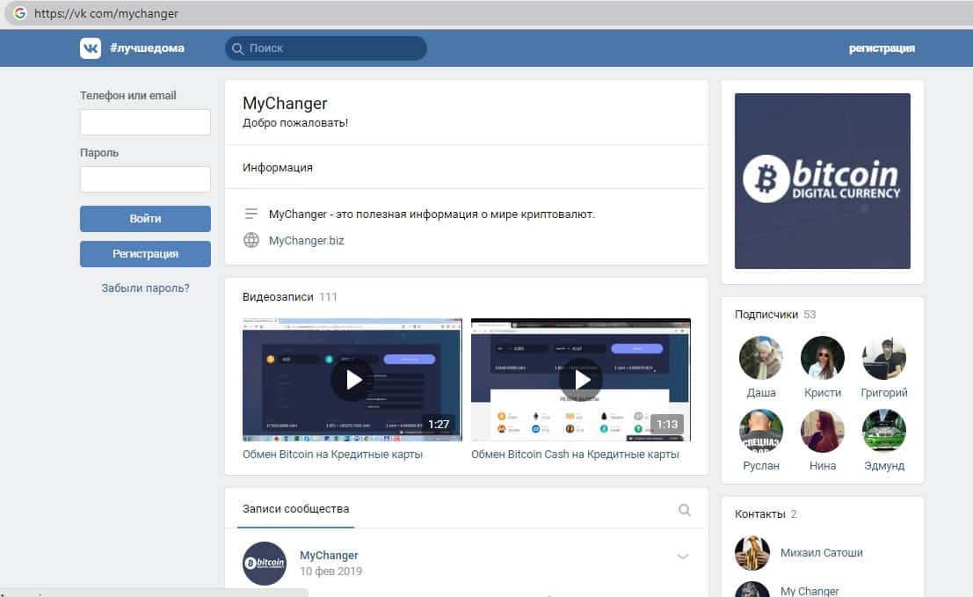Click the search magnifier icon in header

237,48
